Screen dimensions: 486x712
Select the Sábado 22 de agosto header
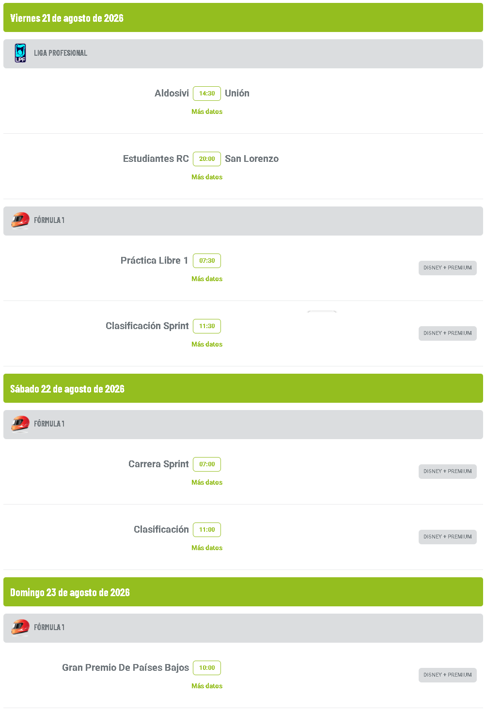(x=243, y=388)
